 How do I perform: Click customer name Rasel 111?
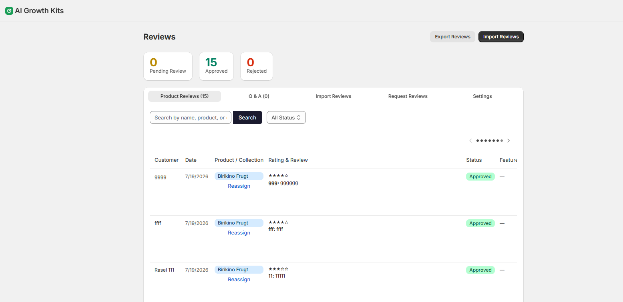pos(165,270)
